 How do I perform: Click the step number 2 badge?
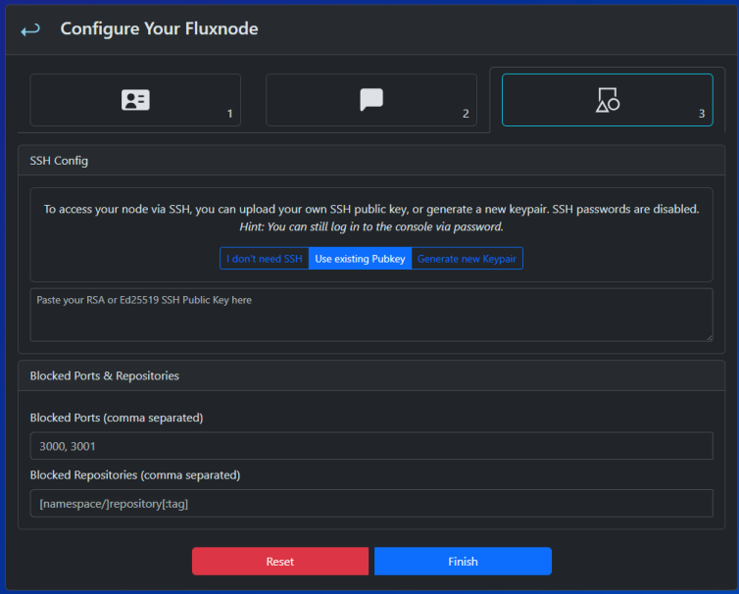pyautogui.click(x=466, y=114)
